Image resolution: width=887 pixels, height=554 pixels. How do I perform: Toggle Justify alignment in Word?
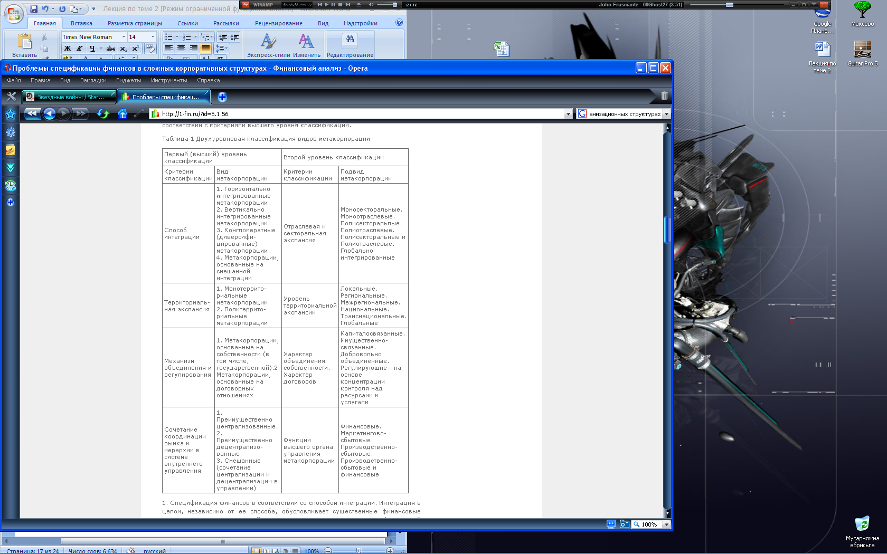[x=205, y=48]
